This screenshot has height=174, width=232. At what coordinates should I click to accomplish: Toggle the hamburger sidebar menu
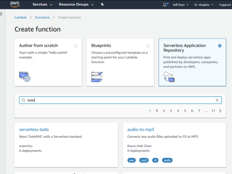pyautogui.click(x=1, y=14)
